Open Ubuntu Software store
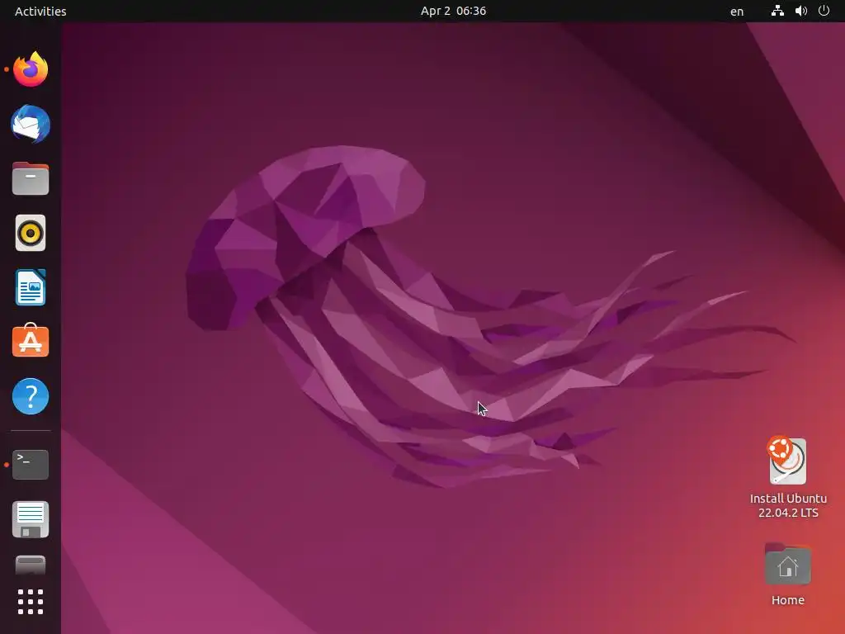The height and width of the screenshot is (634, 845). 31,341
